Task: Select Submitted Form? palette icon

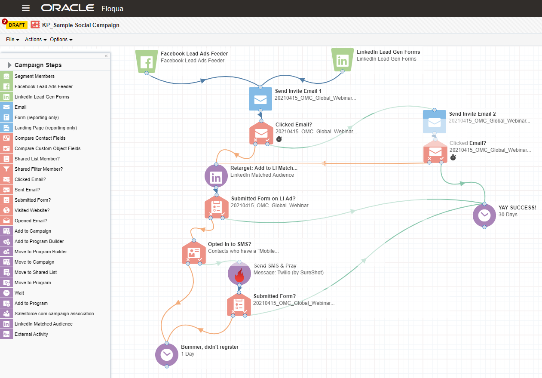Action: [6, 200]
